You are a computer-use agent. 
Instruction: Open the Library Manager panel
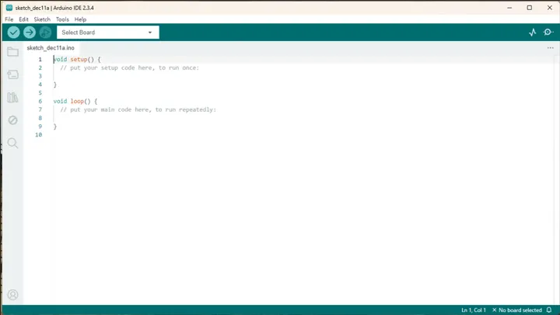pos(13,97)
